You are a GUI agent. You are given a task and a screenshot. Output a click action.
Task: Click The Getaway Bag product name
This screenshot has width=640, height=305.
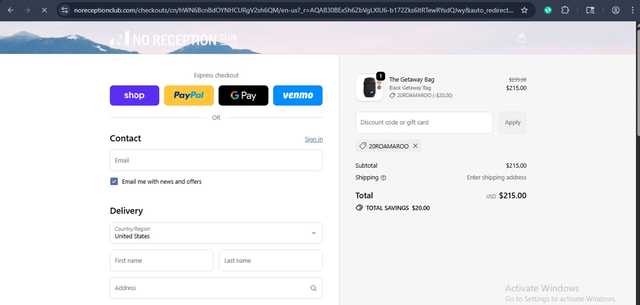tap(412, 79)
